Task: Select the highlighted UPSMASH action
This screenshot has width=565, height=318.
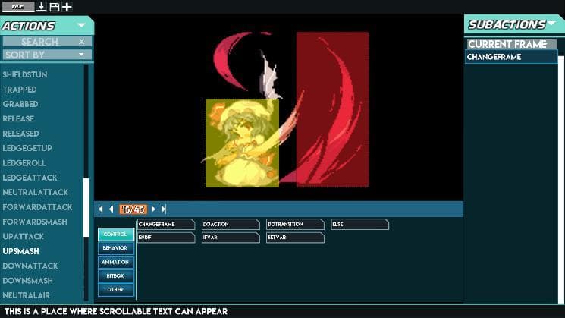Action: pos(21,251)
